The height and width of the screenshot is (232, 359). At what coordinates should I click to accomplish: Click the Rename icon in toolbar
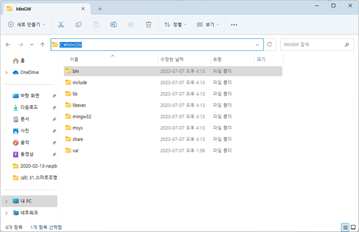coord(114,25)
